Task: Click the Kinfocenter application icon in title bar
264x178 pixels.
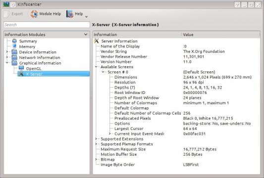Action: click(6, 4)
